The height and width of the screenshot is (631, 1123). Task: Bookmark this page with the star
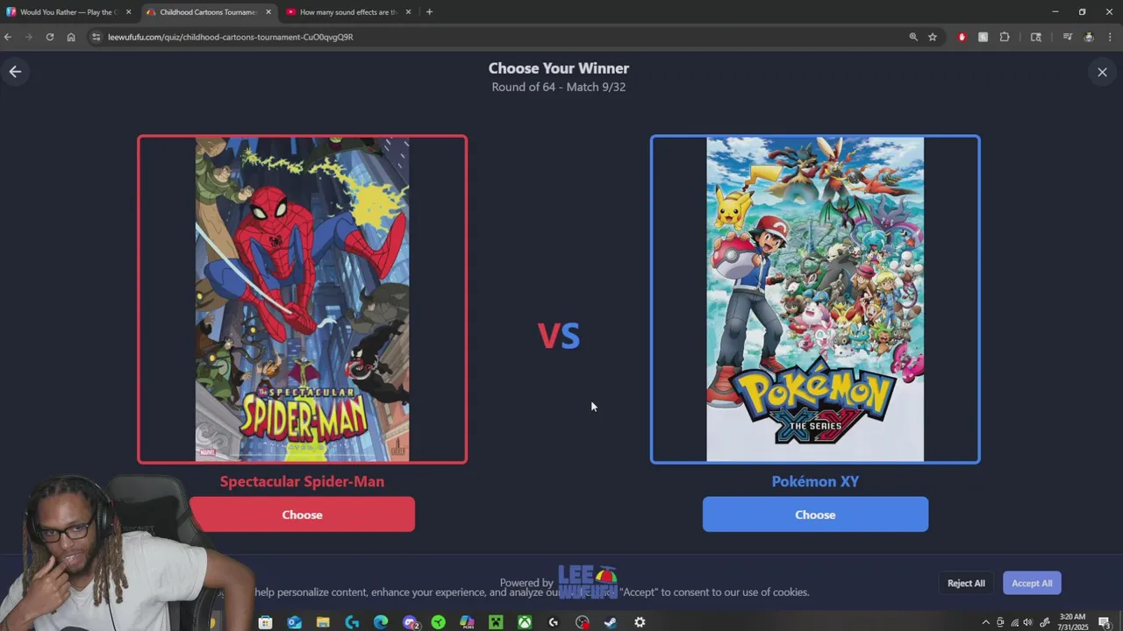point(933,37)
